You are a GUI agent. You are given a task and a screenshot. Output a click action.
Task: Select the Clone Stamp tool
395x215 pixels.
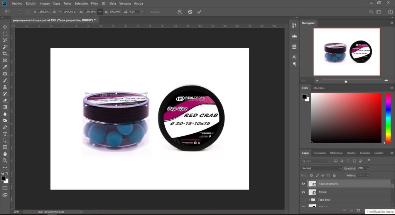(x=5, y=87)
